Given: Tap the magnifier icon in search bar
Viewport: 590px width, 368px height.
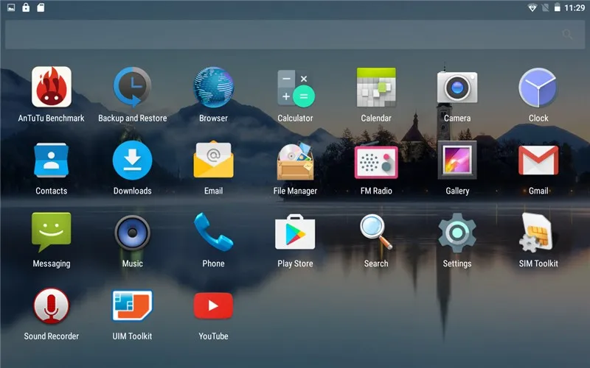Looking at the screenshot, I should [567, 35].
